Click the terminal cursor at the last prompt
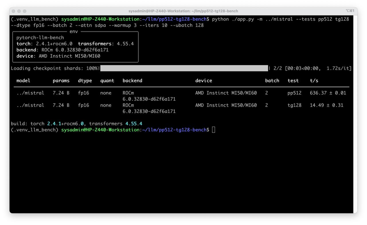This screenshot has height=225, width=367. click(x=214, y=130)
